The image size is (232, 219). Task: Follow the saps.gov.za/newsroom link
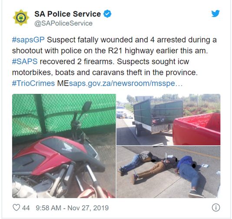point(126,83)
